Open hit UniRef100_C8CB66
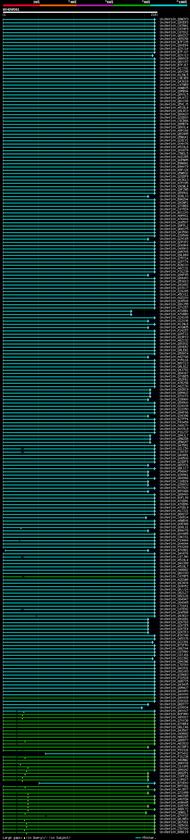Viewport: 190px width, 840px height. pyautogui.click(x=174, y=121)
